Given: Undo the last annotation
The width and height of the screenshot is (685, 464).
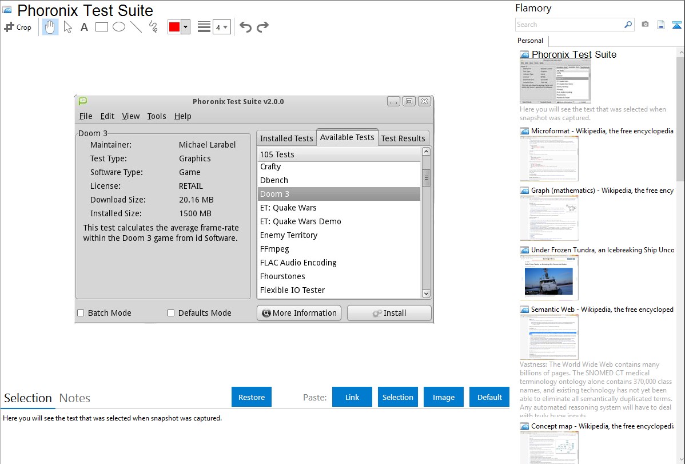Looking at the screenshot, I should [245, 27].
